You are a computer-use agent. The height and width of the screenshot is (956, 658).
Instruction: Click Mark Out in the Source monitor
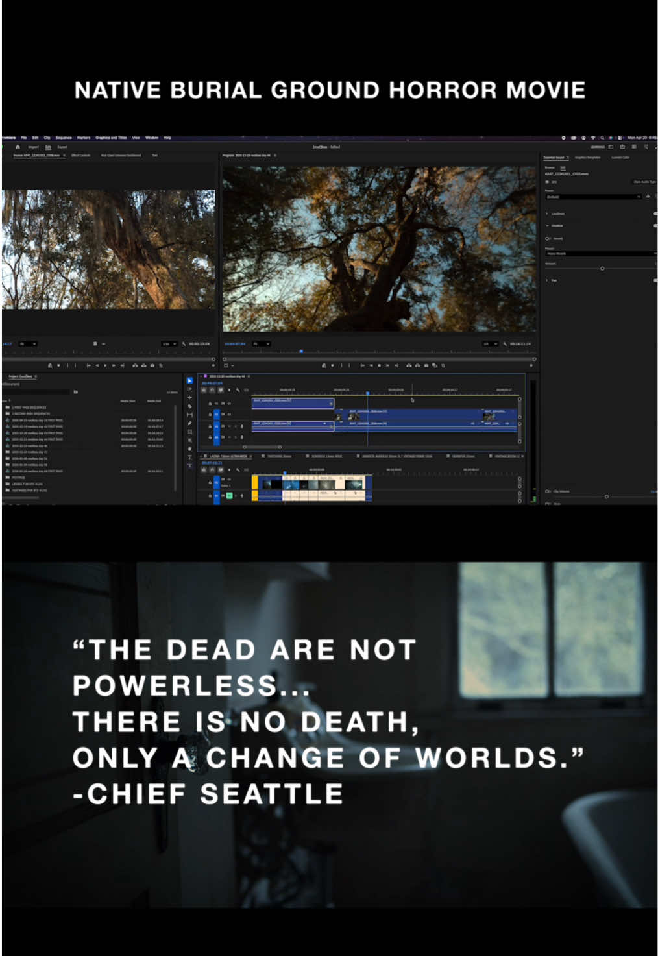[75, 365]
